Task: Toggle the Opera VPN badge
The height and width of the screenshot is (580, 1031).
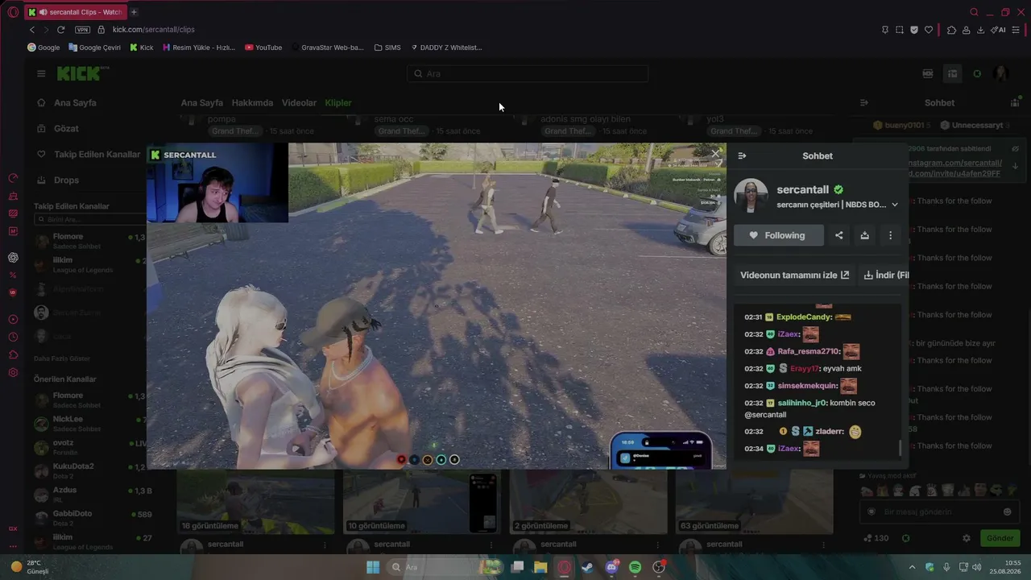Action: tap(82, 30)
